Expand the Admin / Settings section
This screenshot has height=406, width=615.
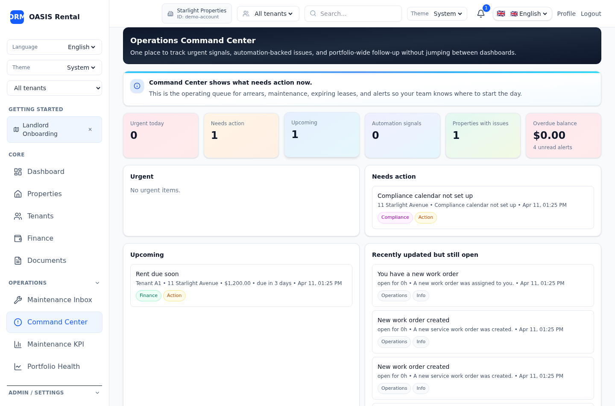click(x=97, y=393)
